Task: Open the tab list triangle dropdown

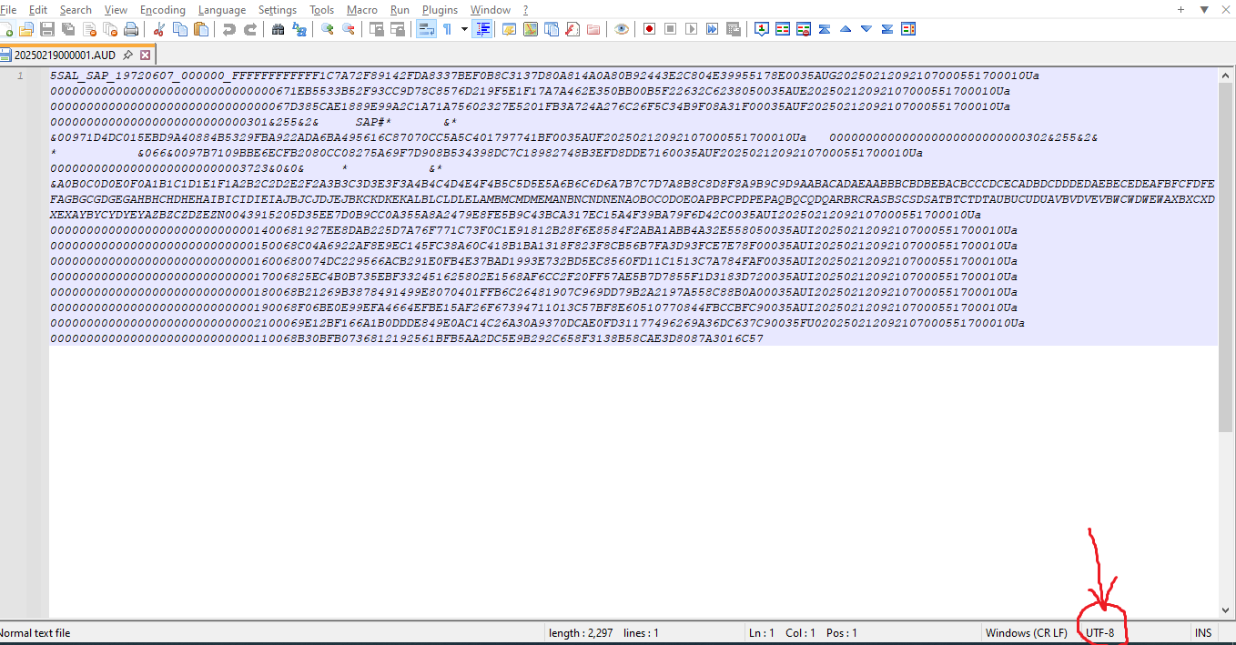Action: [1204, 9]
